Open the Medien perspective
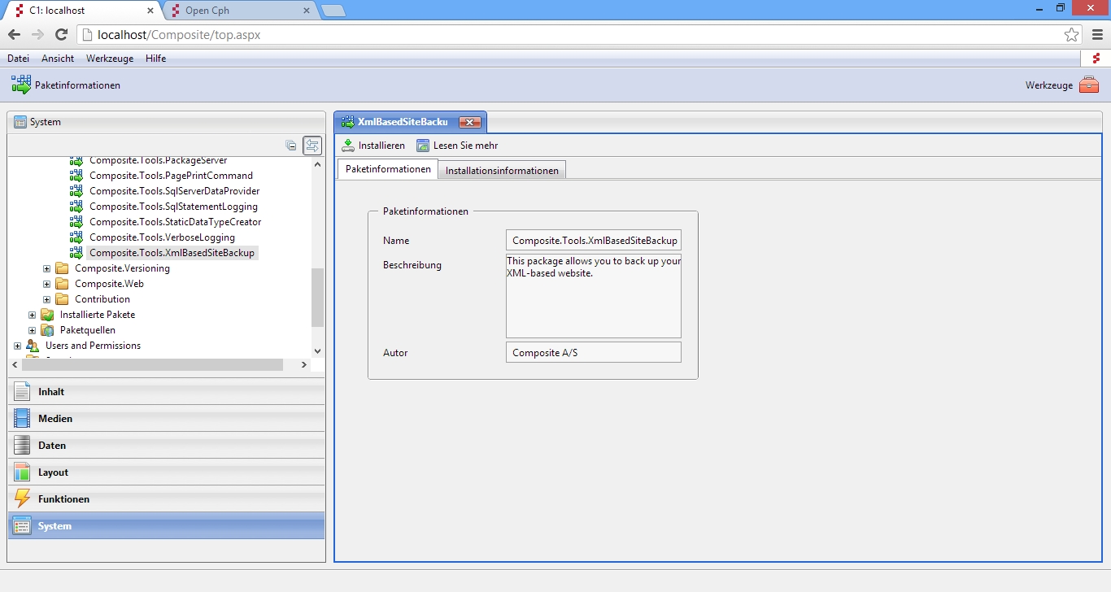 (x=54, y=419)
